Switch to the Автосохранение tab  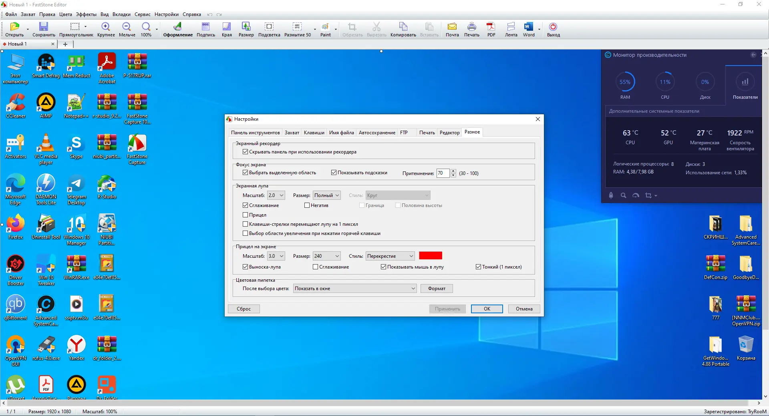point(377,133)
